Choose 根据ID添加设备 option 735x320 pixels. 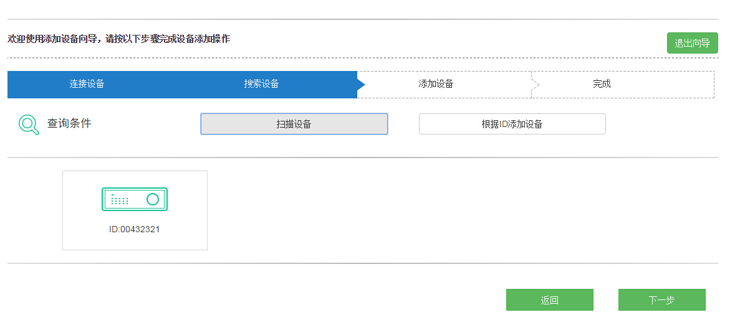click(x=512, y=124)
